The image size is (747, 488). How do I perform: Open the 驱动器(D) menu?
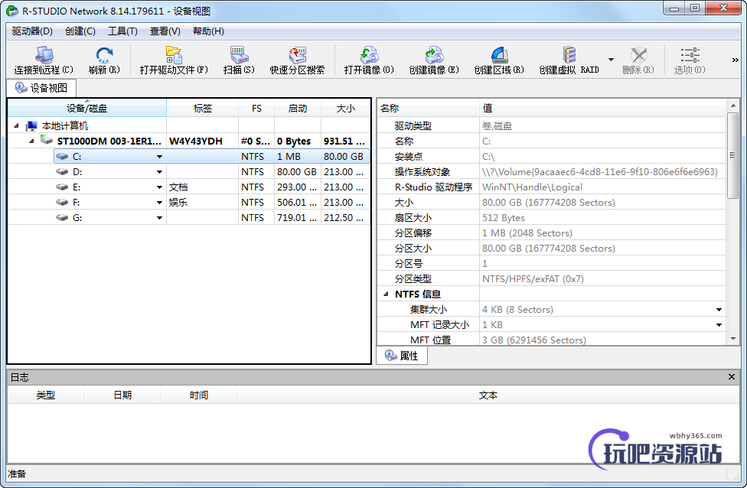tap(32, 31)
